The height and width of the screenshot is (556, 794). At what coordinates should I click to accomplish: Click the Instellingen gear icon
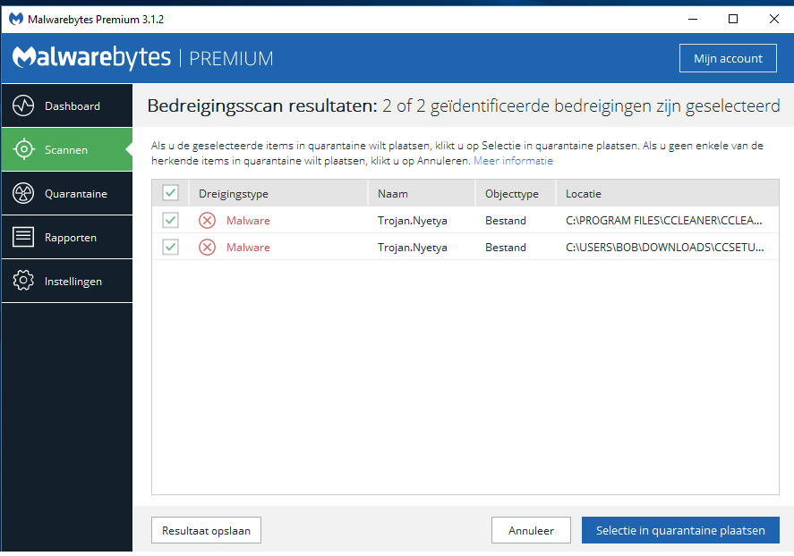(23, 281)
